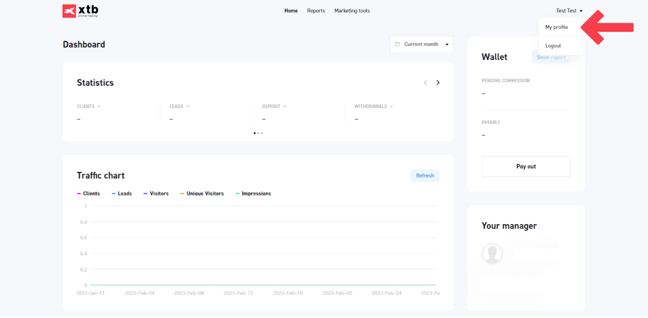
Task: Select My profile from user menu
Action: [556, 27]
